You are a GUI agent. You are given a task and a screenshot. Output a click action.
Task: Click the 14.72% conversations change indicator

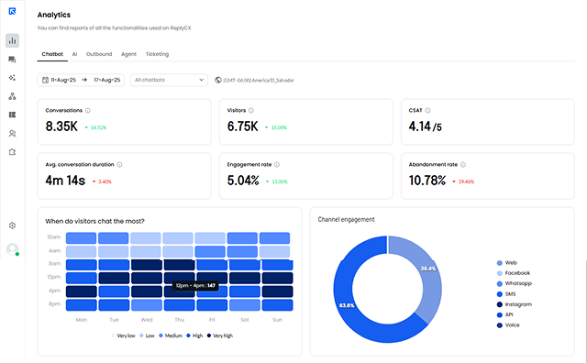[95, 127]
